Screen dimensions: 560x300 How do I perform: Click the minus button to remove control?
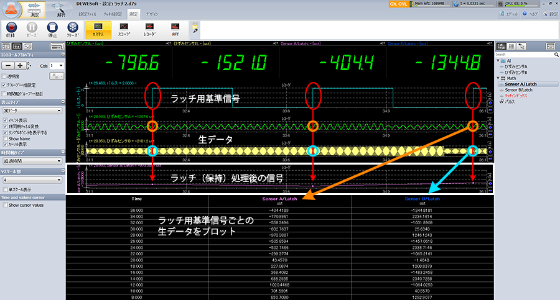(8, 66)
